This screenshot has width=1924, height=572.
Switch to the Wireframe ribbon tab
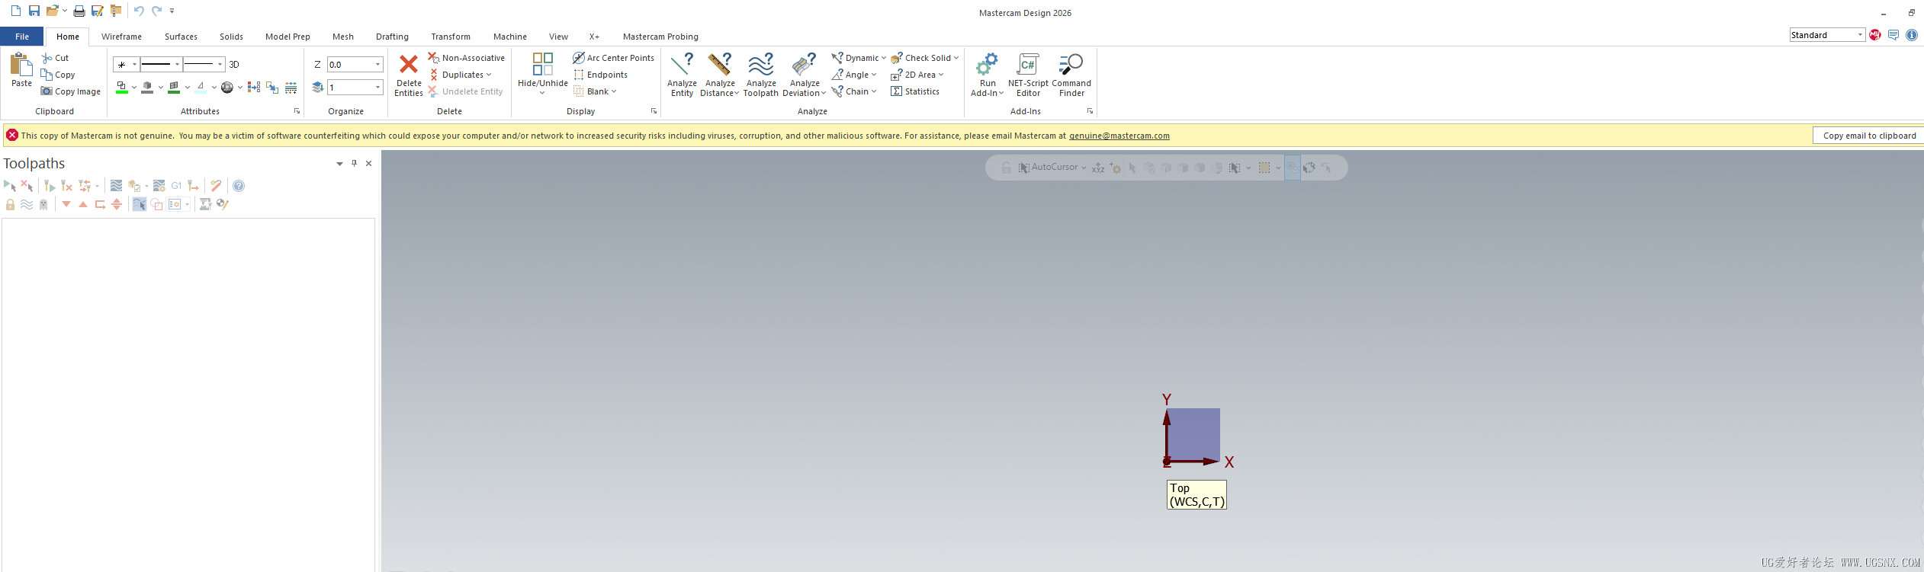[x=121, y=37]
